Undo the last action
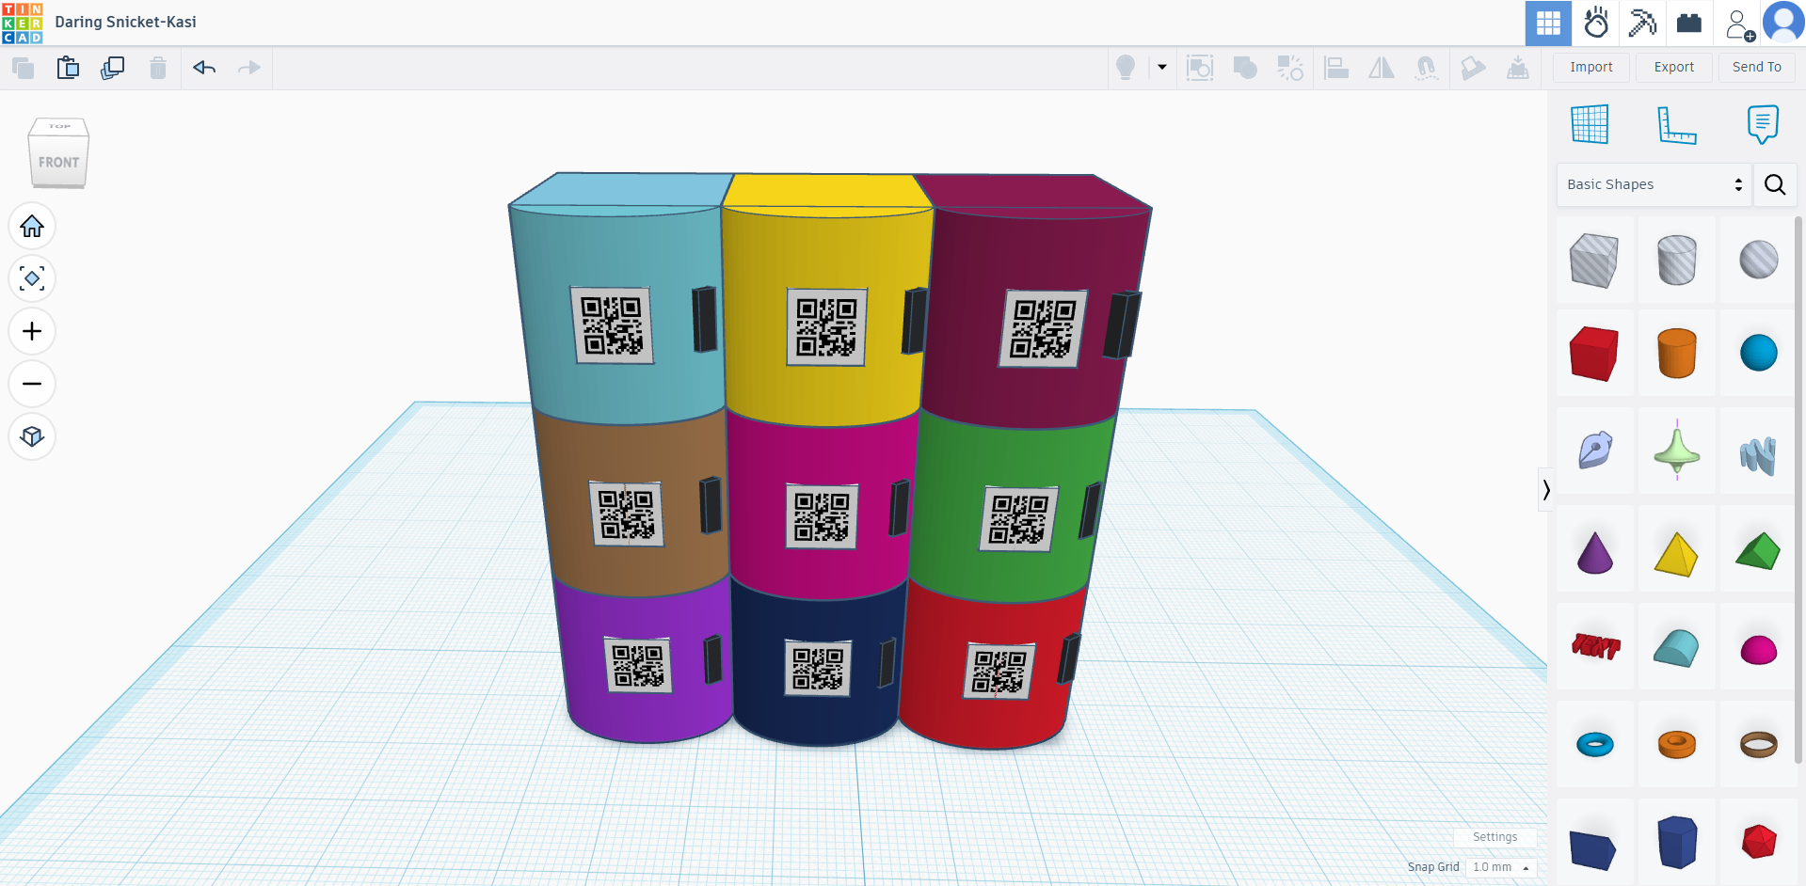Screen dimensions: 1806x886 click(204, 68)
